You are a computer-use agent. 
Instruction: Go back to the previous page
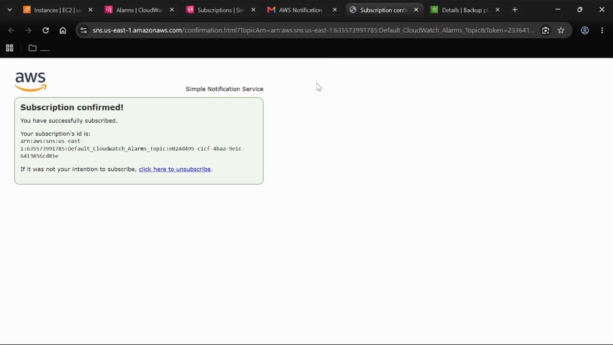[11, 30]
